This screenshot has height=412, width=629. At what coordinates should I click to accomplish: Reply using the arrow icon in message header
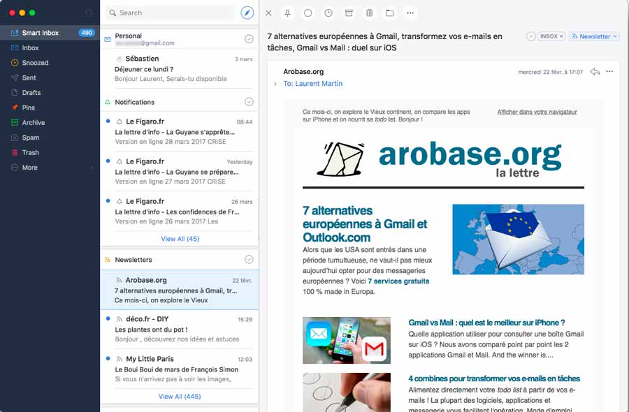[x=595, y=72]
